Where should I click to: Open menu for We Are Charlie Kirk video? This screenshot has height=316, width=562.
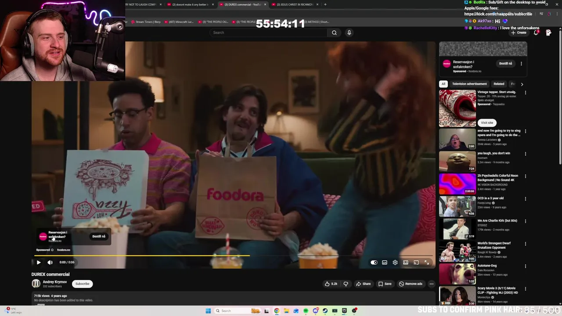[x=526, y=221]
